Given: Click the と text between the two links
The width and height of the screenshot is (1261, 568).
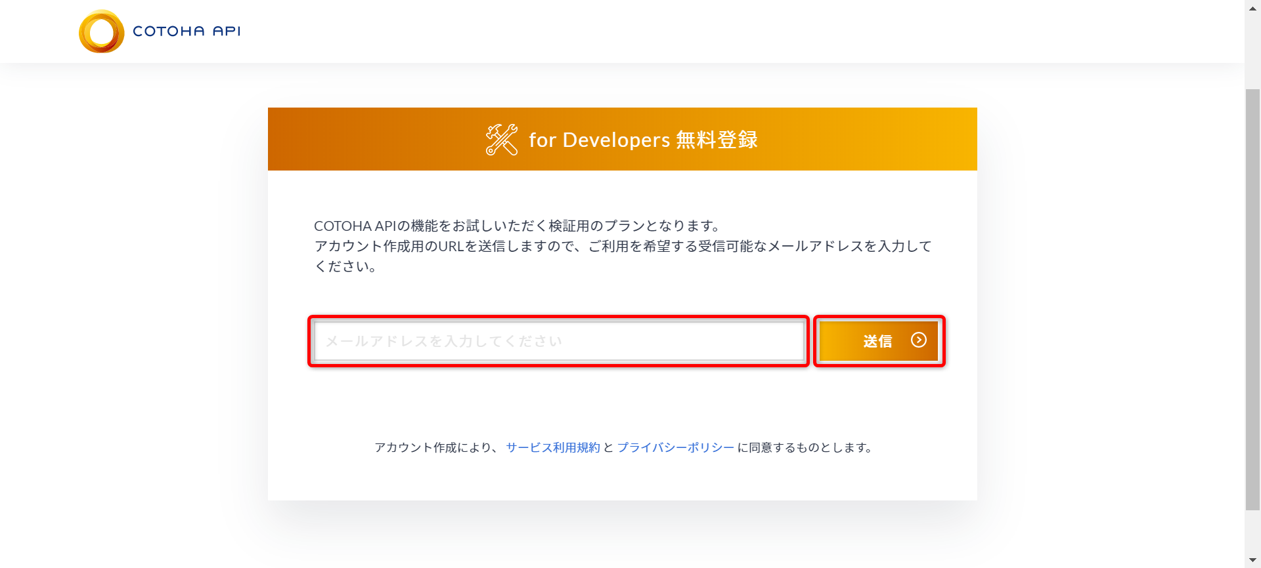Looking at the screenshot, I should pyautogui.click(x=608, y=447).
